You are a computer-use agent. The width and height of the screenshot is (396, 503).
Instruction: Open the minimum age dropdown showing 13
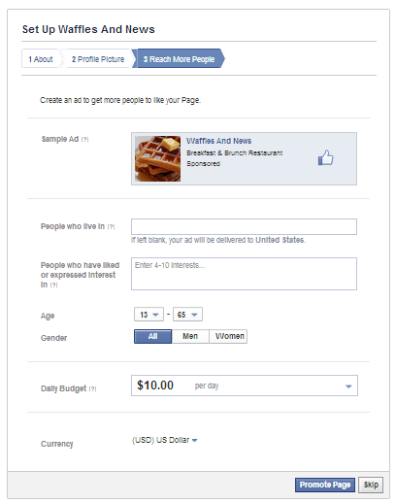148,315
